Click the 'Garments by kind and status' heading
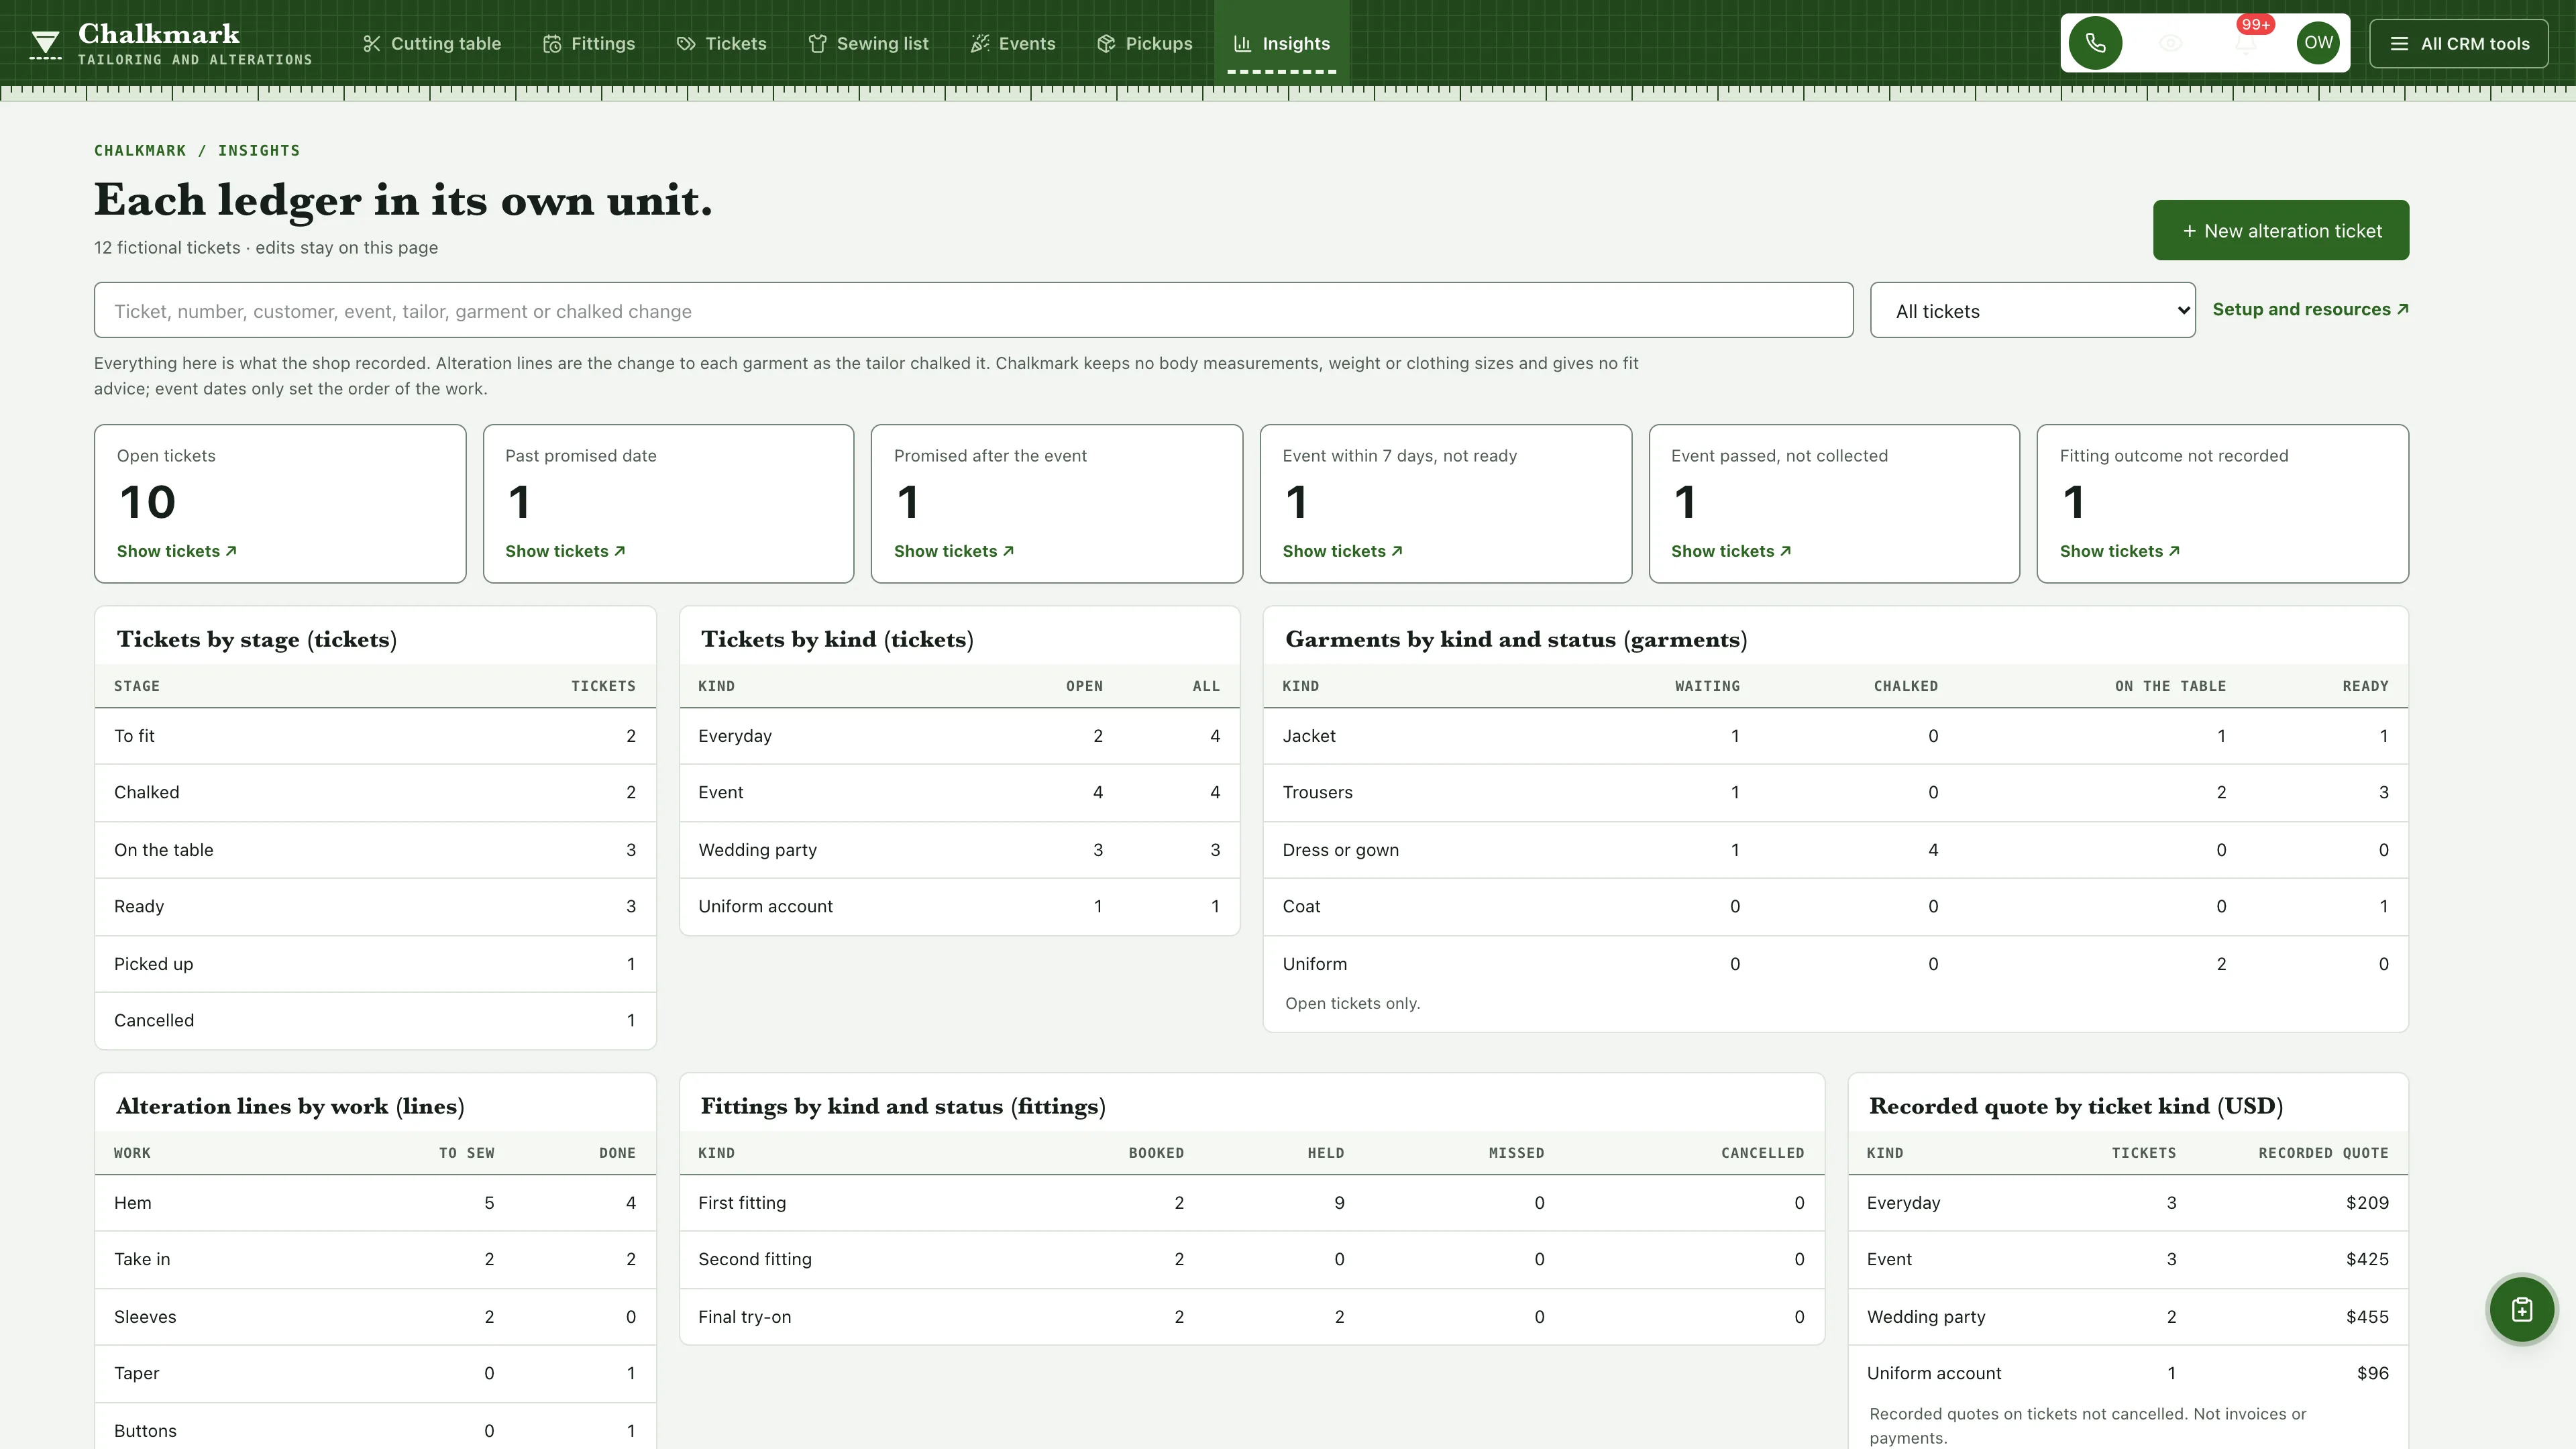 [1516, 640]
